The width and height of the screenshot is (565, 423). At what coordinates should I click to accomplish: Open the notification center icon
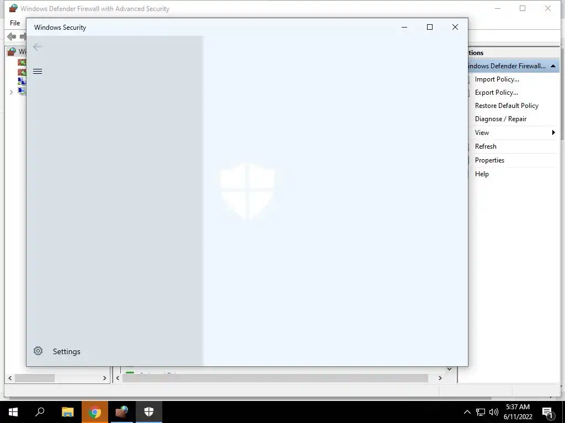[x=547, y=412]
